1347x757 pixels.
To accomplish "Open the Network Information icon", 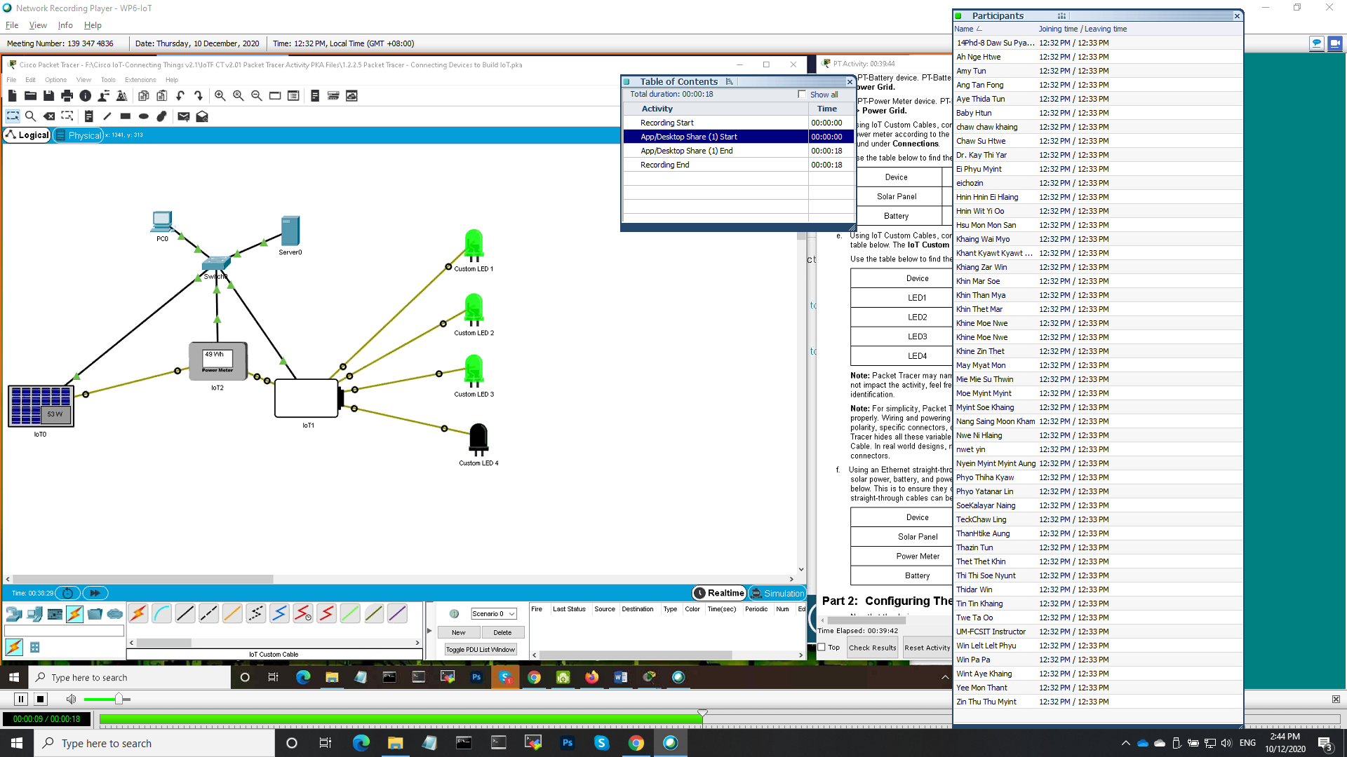I will click(85, 96).
